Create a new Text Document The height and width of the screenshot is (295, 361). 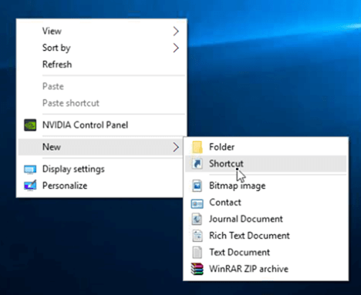click(266, 253)
